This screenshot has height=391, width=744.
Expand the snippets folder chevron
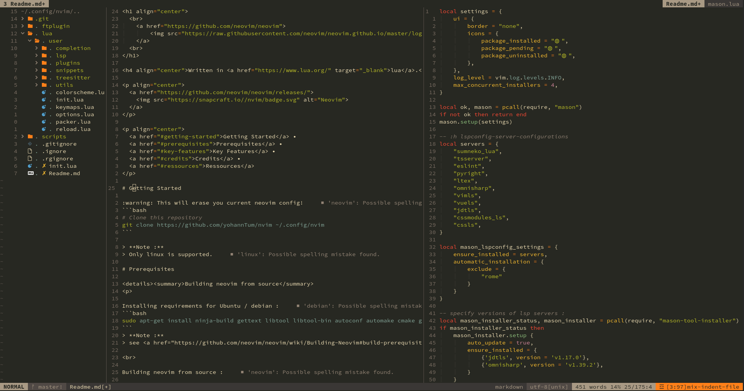36,70
